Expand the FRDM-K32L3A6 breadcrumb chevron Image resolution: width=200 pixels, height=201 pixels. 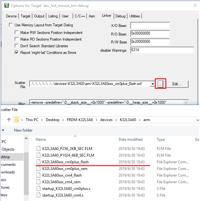coord(97,120)
